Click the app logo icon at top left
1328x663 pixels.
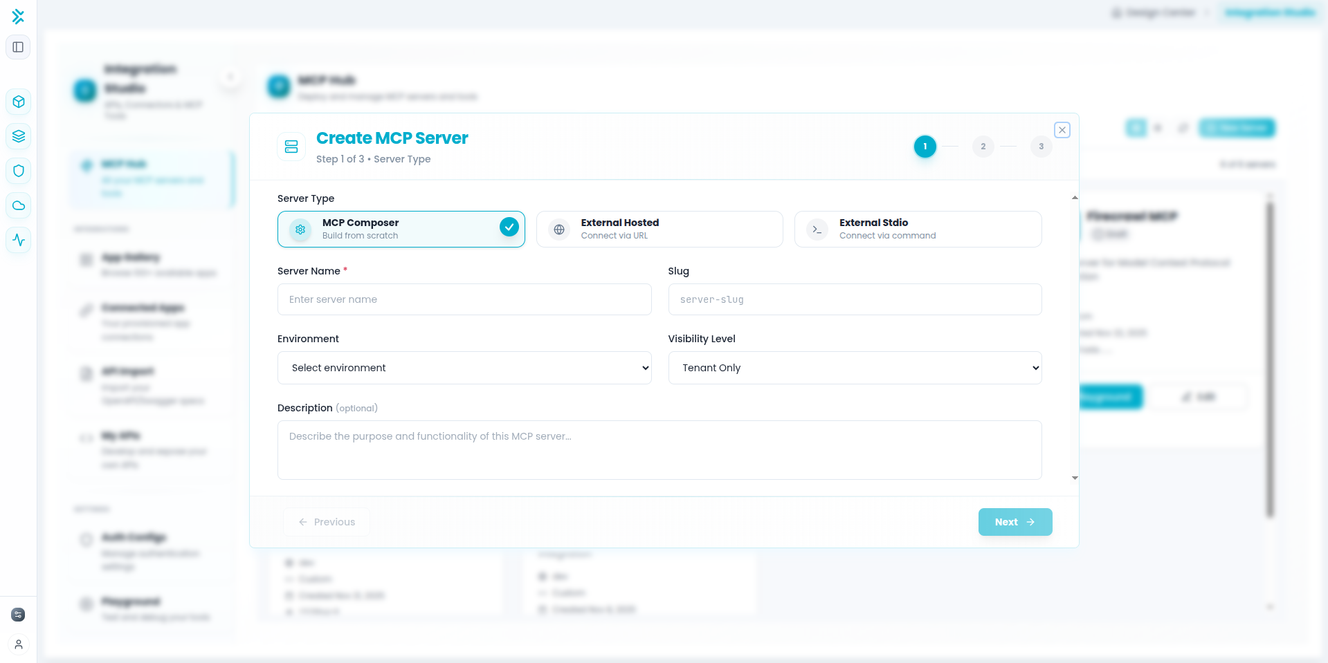coord(18,17)
